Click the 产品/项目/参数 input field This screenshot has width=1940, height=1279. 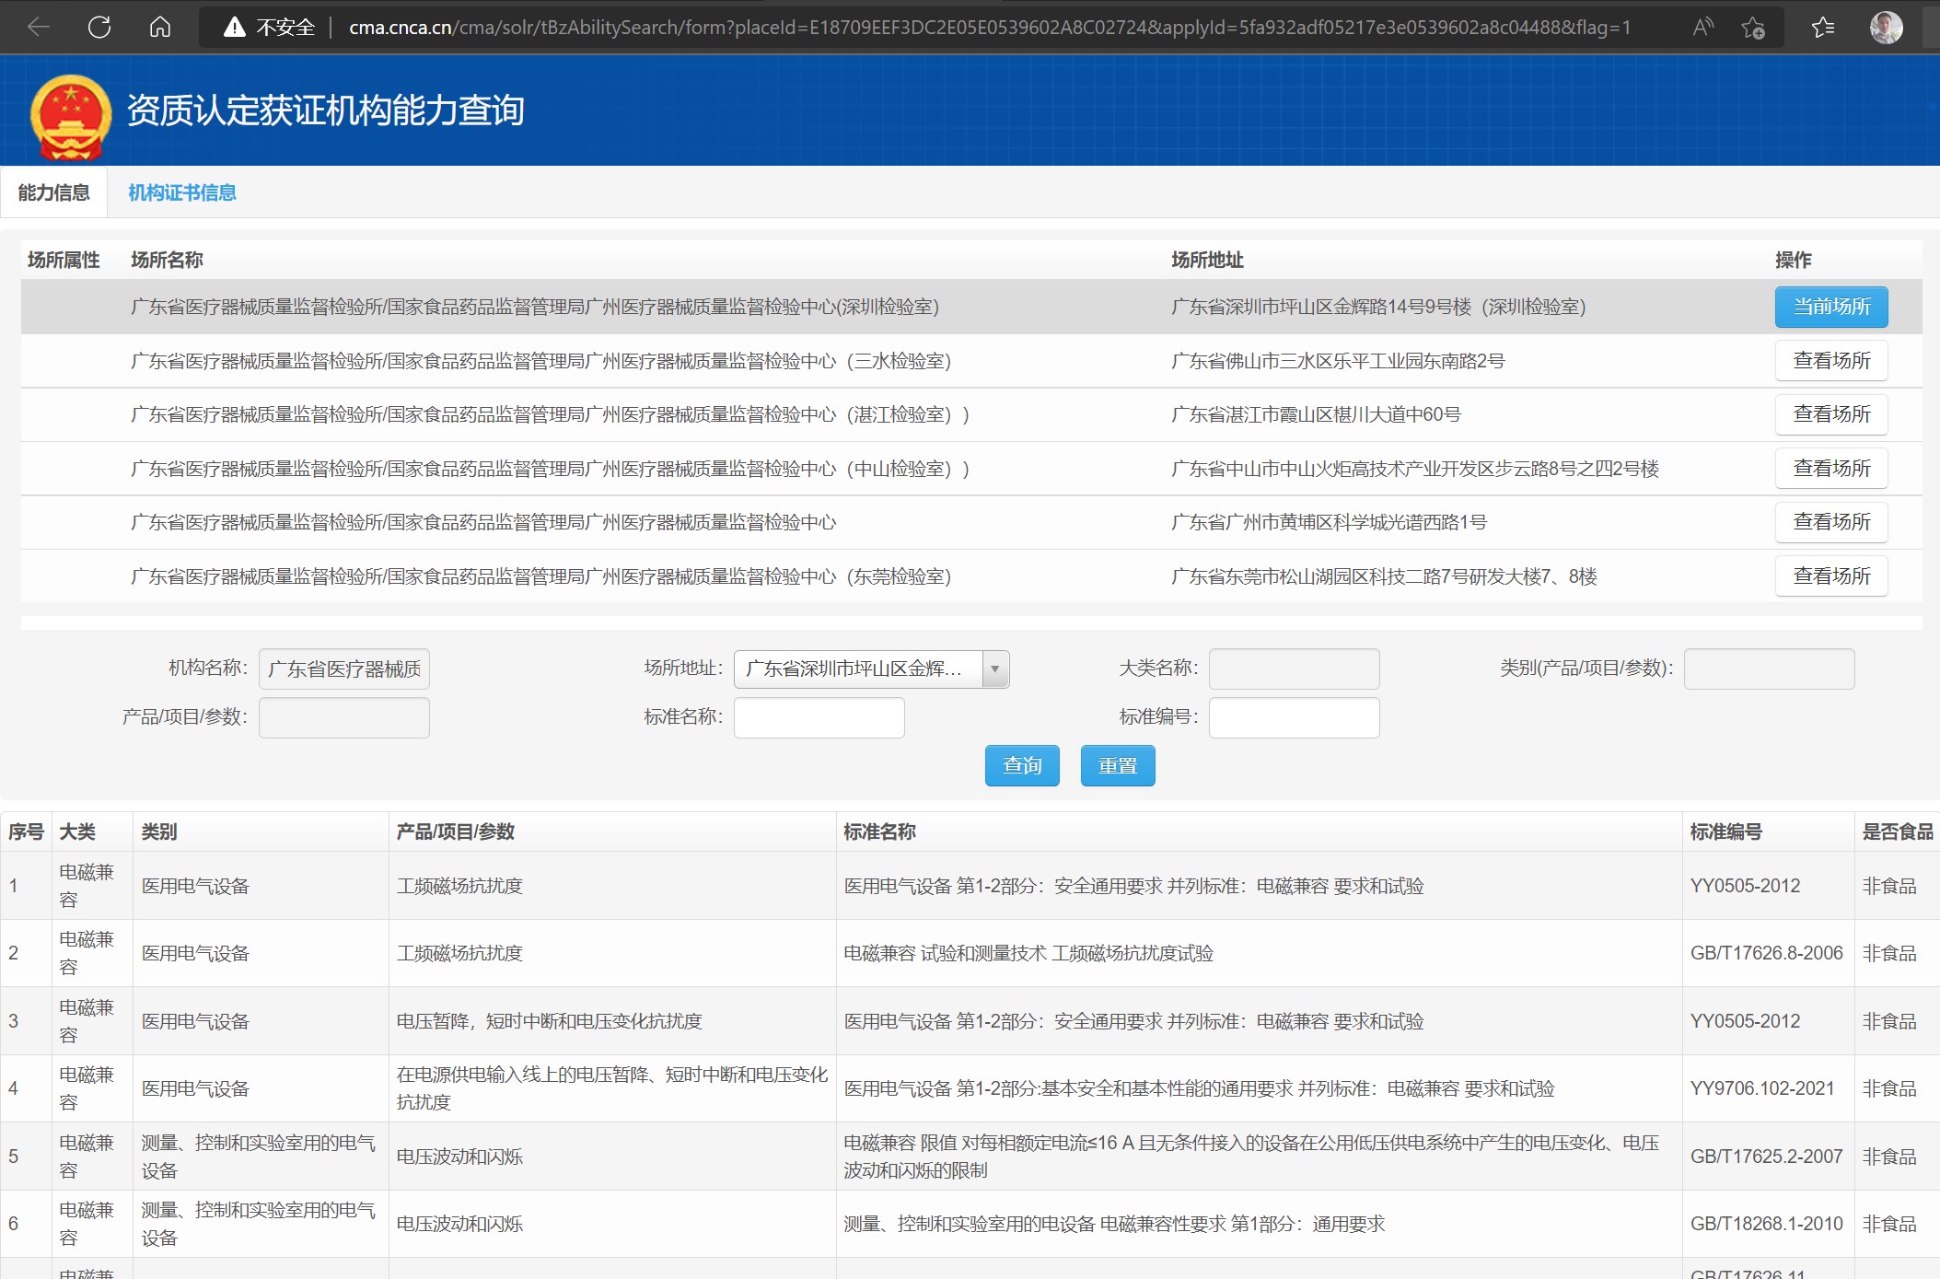point(343,717)
